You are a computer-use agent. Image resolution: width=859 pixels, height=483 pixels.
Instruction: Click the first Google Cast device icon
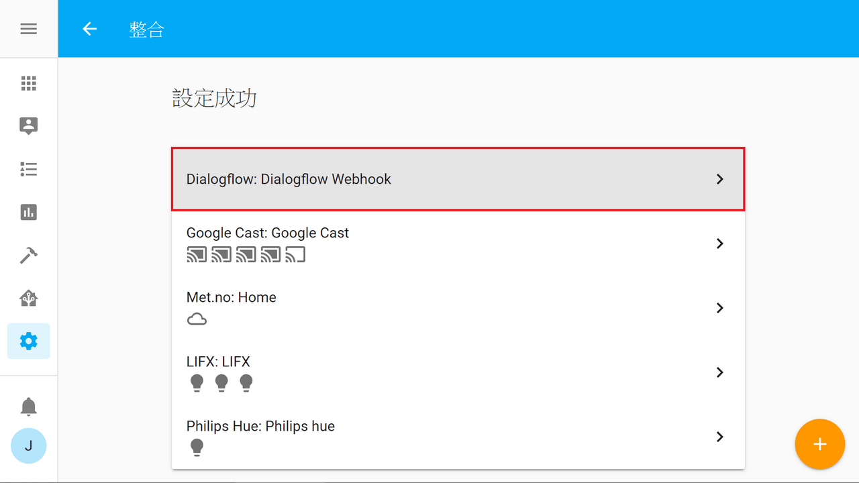click(197, 254)
